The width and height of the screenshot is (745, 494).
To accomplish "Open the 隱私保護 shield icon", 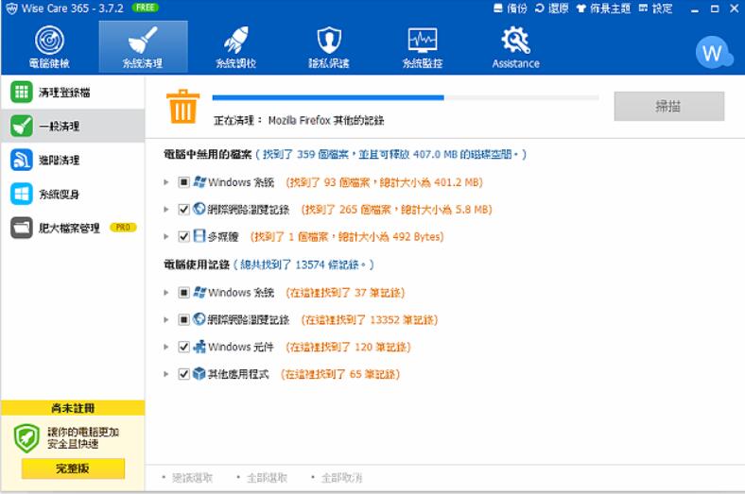I will (329, 40).
